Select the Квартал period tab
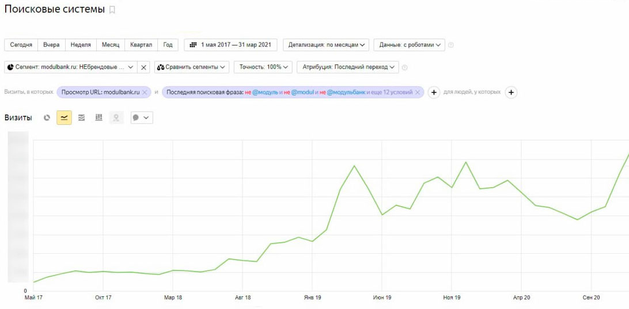The image size is (629, 309). click(x=141, y=45)
